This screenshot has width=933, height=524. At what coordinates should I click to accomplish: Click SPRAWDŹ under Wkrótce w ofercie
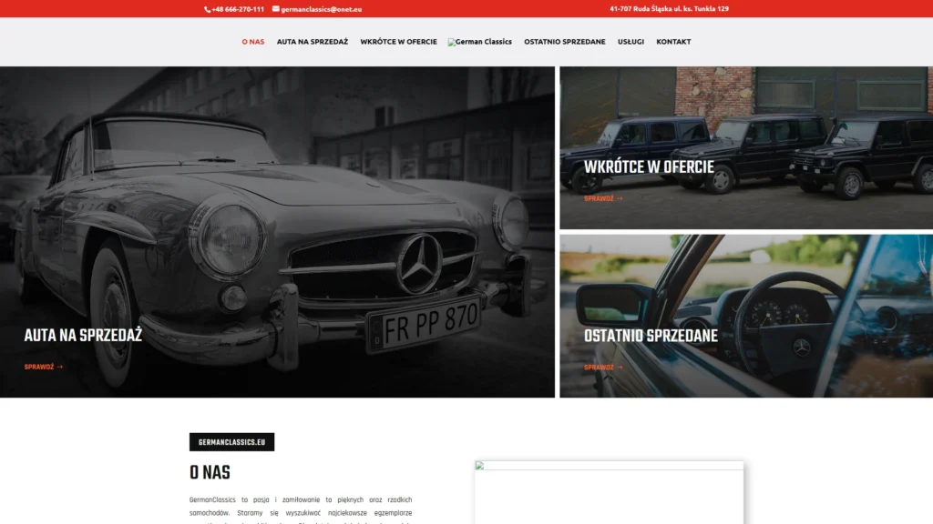click(603, 198)
